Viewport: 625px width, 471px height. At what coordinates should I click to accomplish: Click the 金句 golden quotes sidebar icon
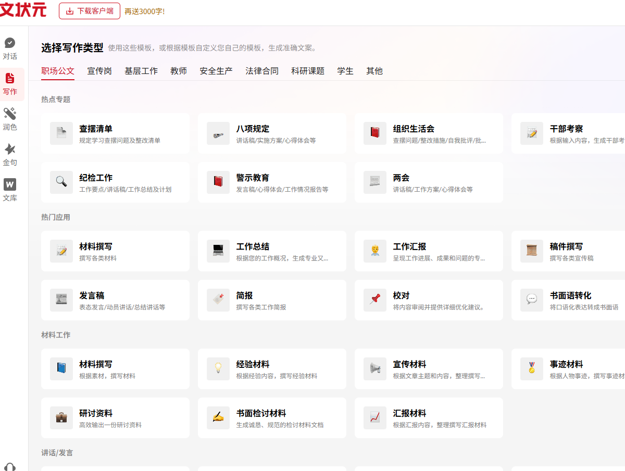(x=10, y=150)
